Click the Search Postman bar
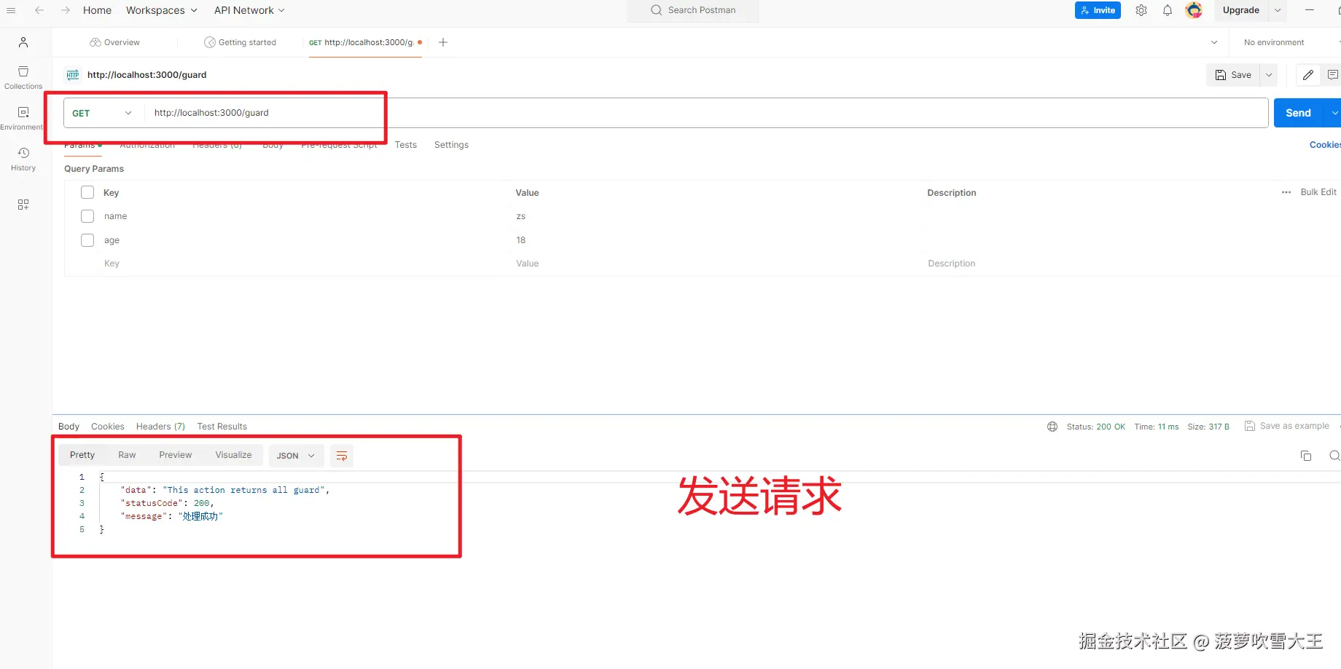The width and height of the screenshot is (1341, 669). point(692,10)
